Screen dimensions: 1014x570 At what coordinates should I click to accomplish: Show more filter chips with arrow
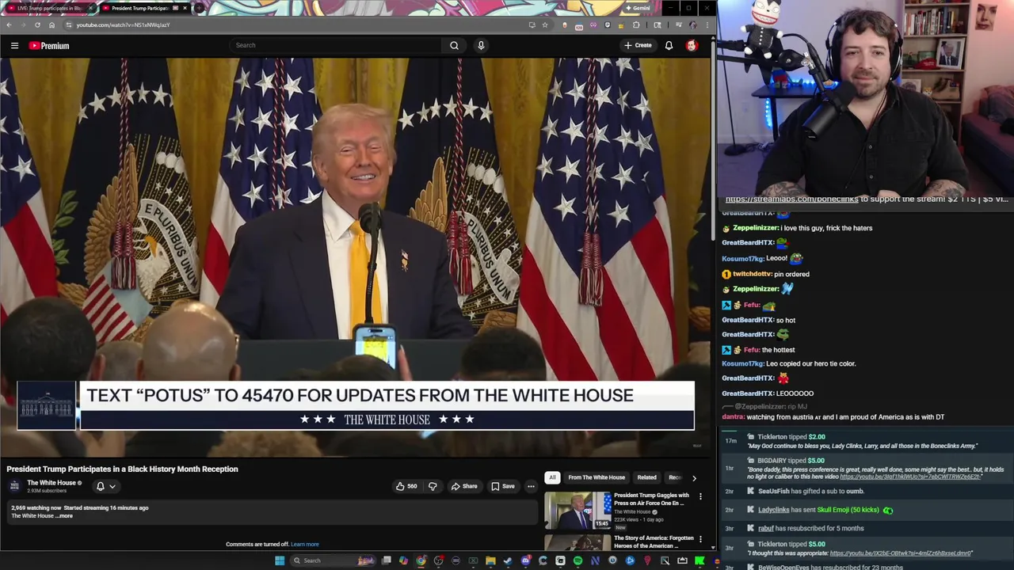pos(694,477)
